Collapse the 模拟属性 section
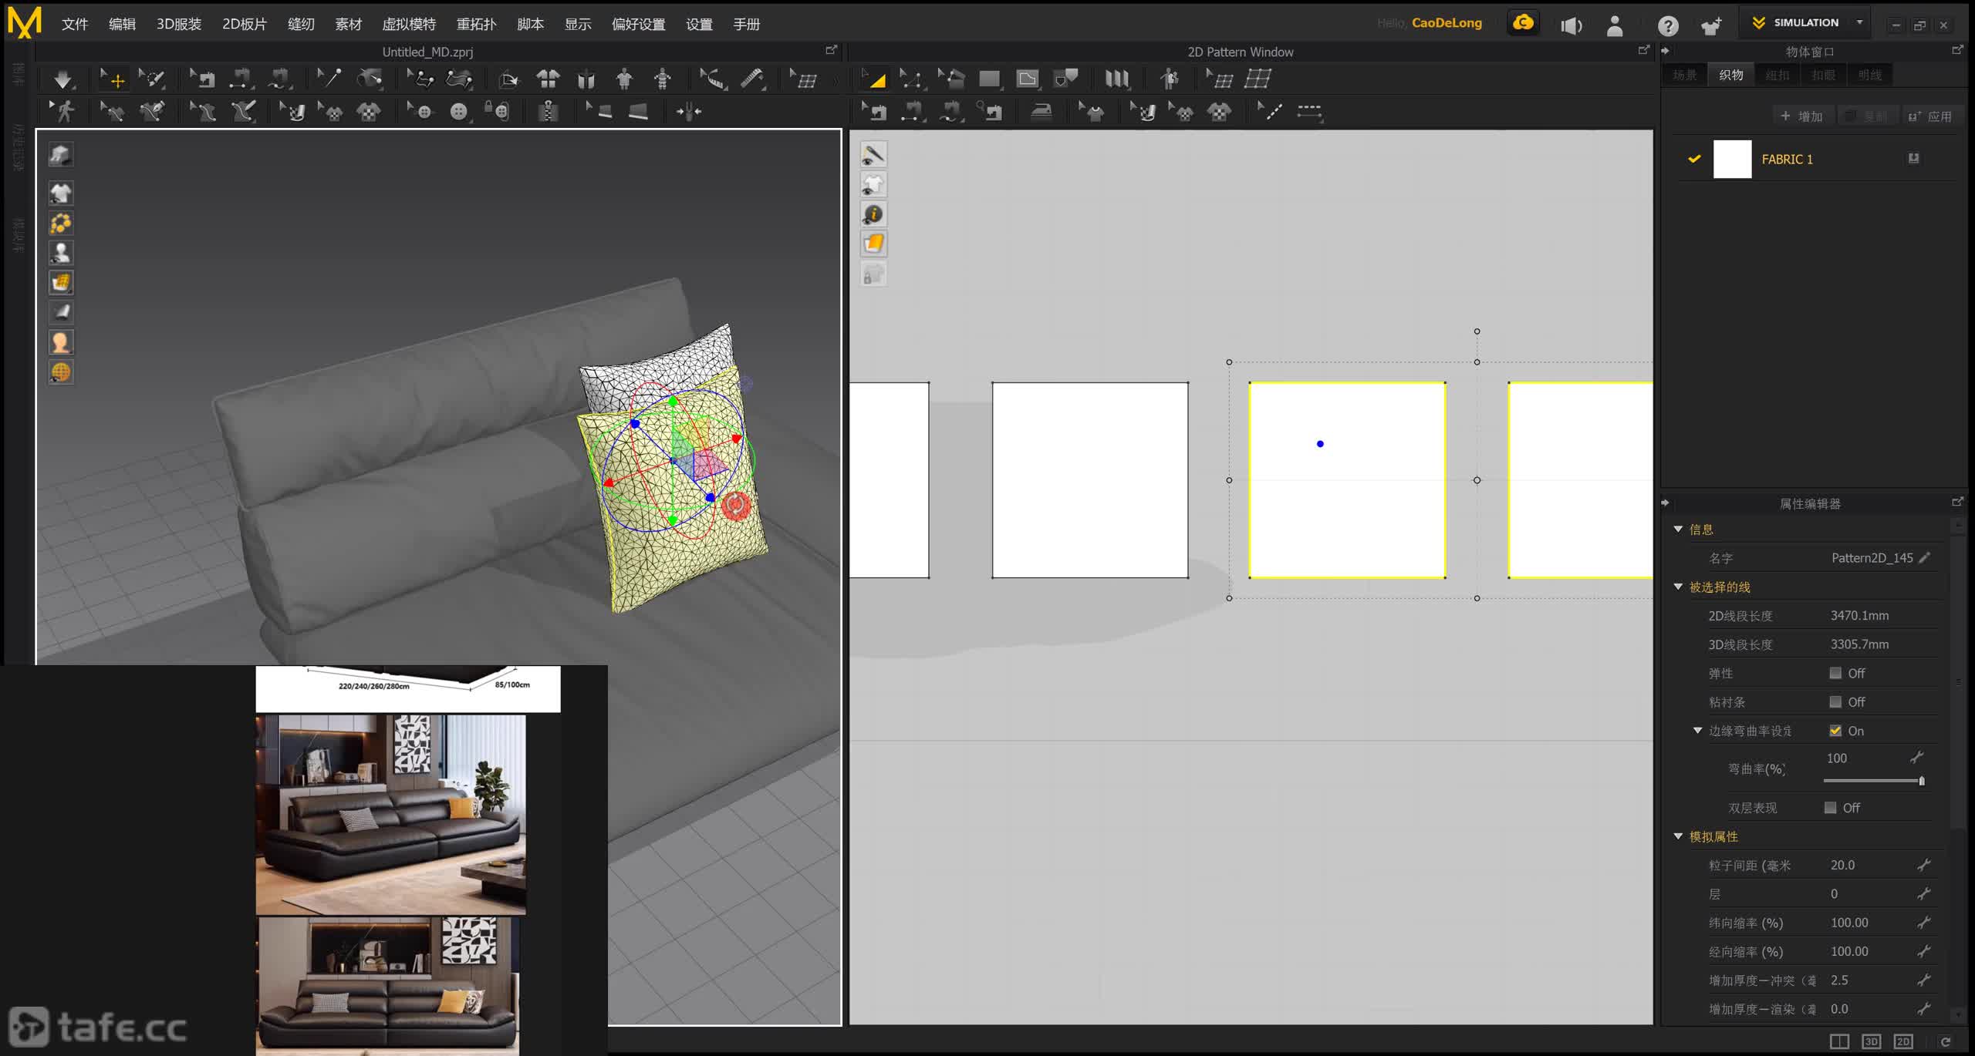 click(1678, 836)
